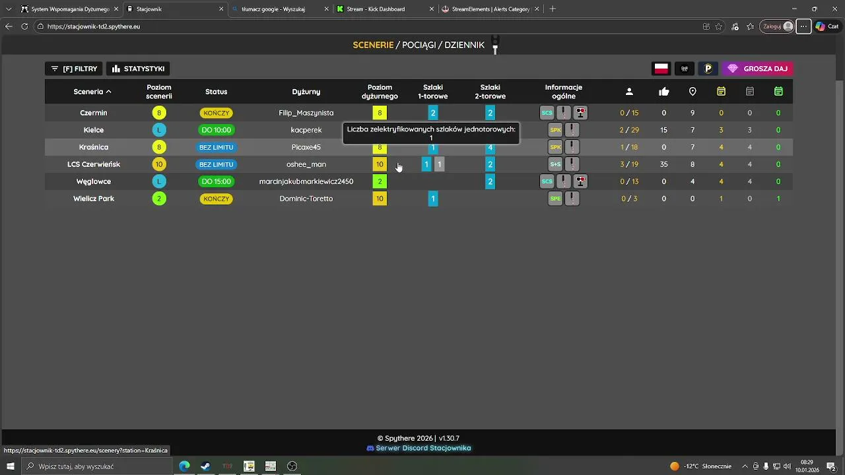This screenshot has width=845, height=475.
Task: Sort by the location pin column
Action: tap(693, 92)
